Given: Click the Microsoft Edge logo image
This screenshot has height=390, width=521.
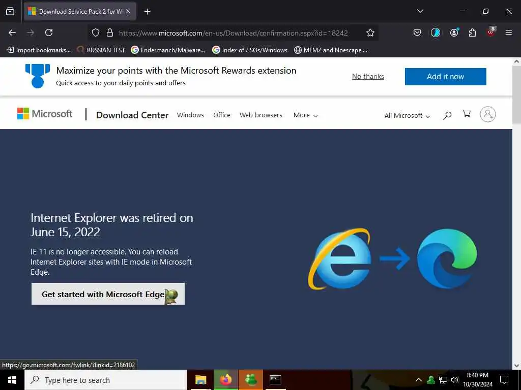Looking at the screenshot, I should [447, 258].
